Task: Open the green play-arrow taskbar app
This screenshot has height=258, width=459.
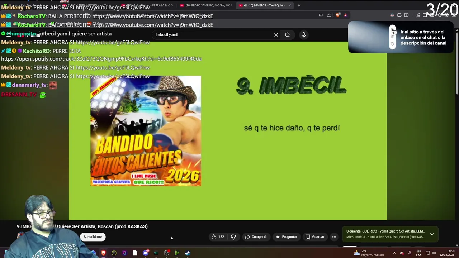Action: pyautogui.click(x=177, y=253)
